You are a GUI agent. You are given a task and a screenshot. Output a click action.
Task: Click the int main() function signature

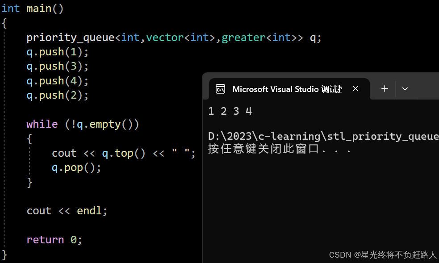tap(33, 8)
